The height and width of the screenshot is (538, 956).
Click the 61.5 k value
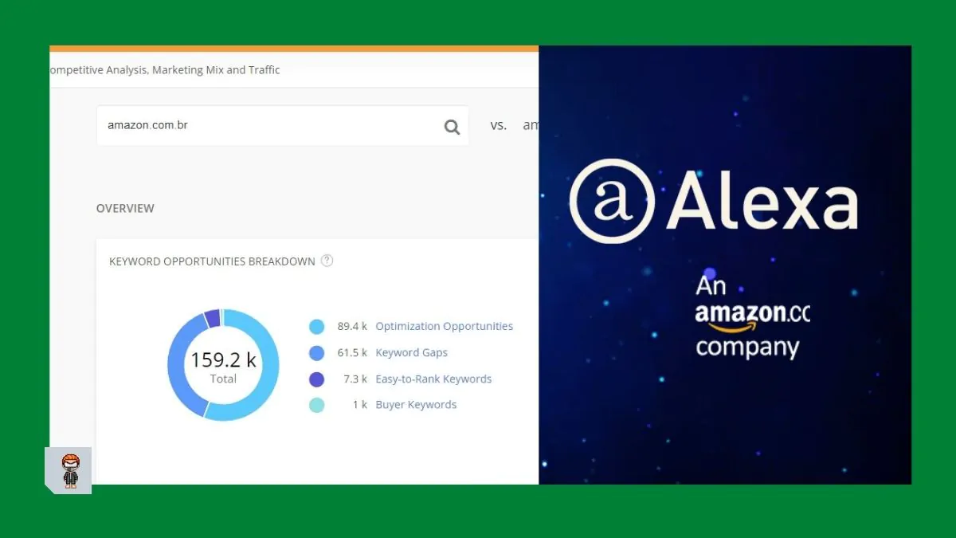352,352
